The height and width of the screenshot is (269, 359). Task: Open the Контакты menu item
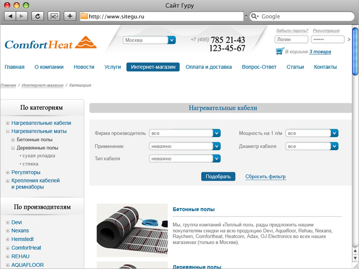(x=325, y=67)
